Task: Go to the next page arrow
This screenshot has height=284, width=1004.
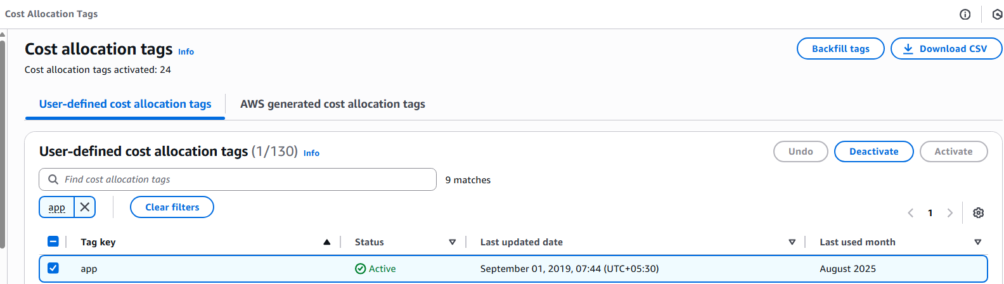Action: pyautogui.click(x=949, y=213)
